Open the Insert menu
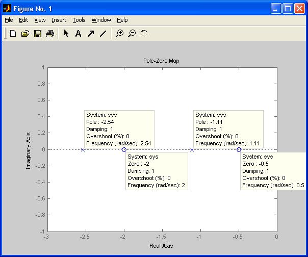 pos(59,20)
